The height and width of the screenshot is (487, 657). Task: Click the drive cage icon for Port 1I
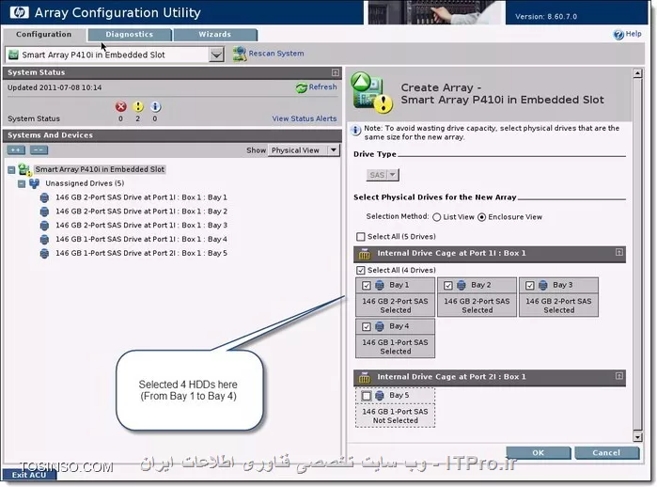pos(364,254)
